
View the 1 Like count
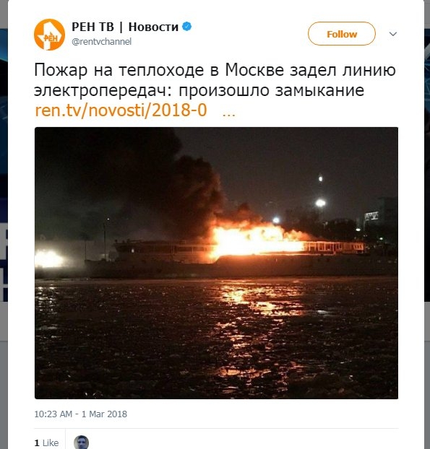[46, 443]
